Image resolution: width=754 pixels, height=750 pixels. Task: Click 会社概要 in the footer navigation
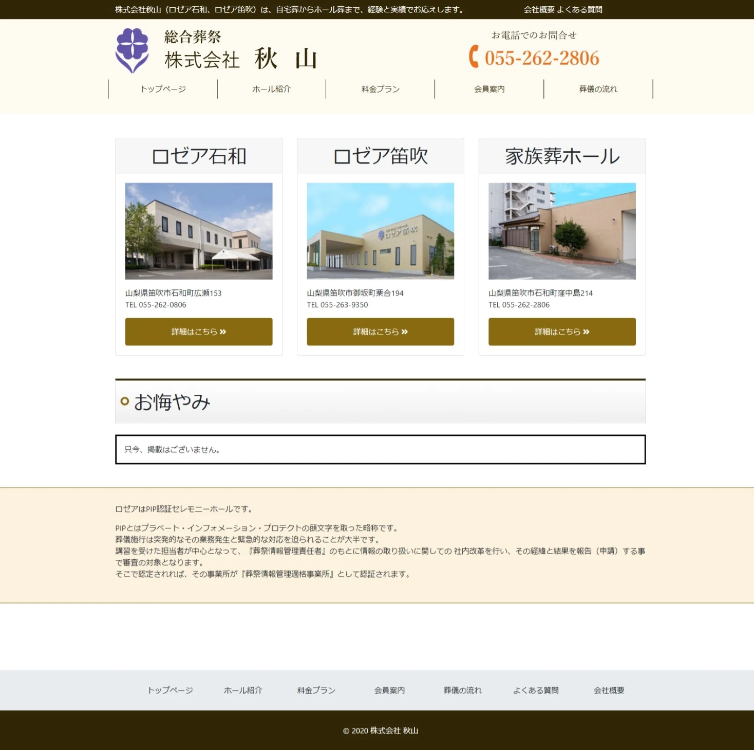point(609,690)
